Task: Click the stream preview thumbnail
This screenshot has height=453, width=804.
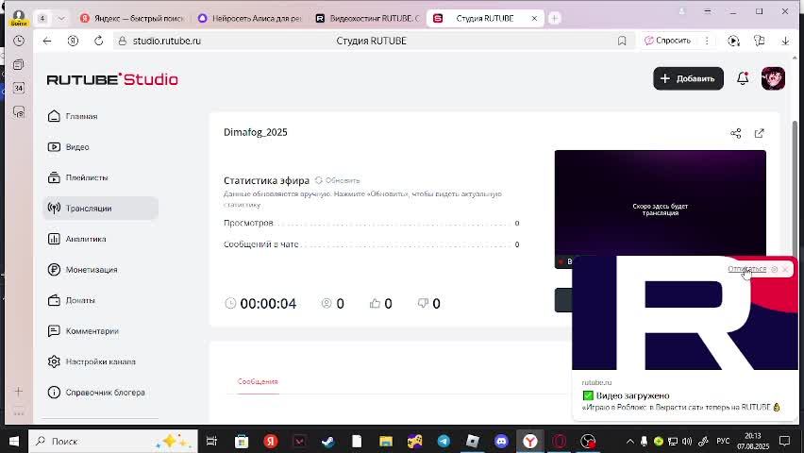Action: tap(660, 203)
